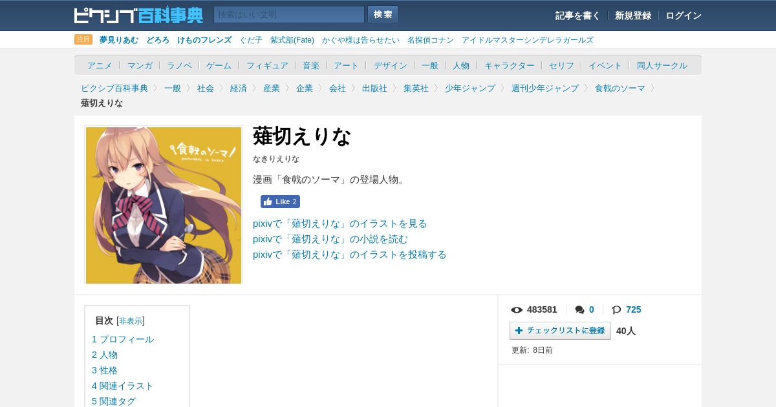Open the 少年ジャンプ breadcrumb link
Screen dimensions: 776x407
[470, 88]
